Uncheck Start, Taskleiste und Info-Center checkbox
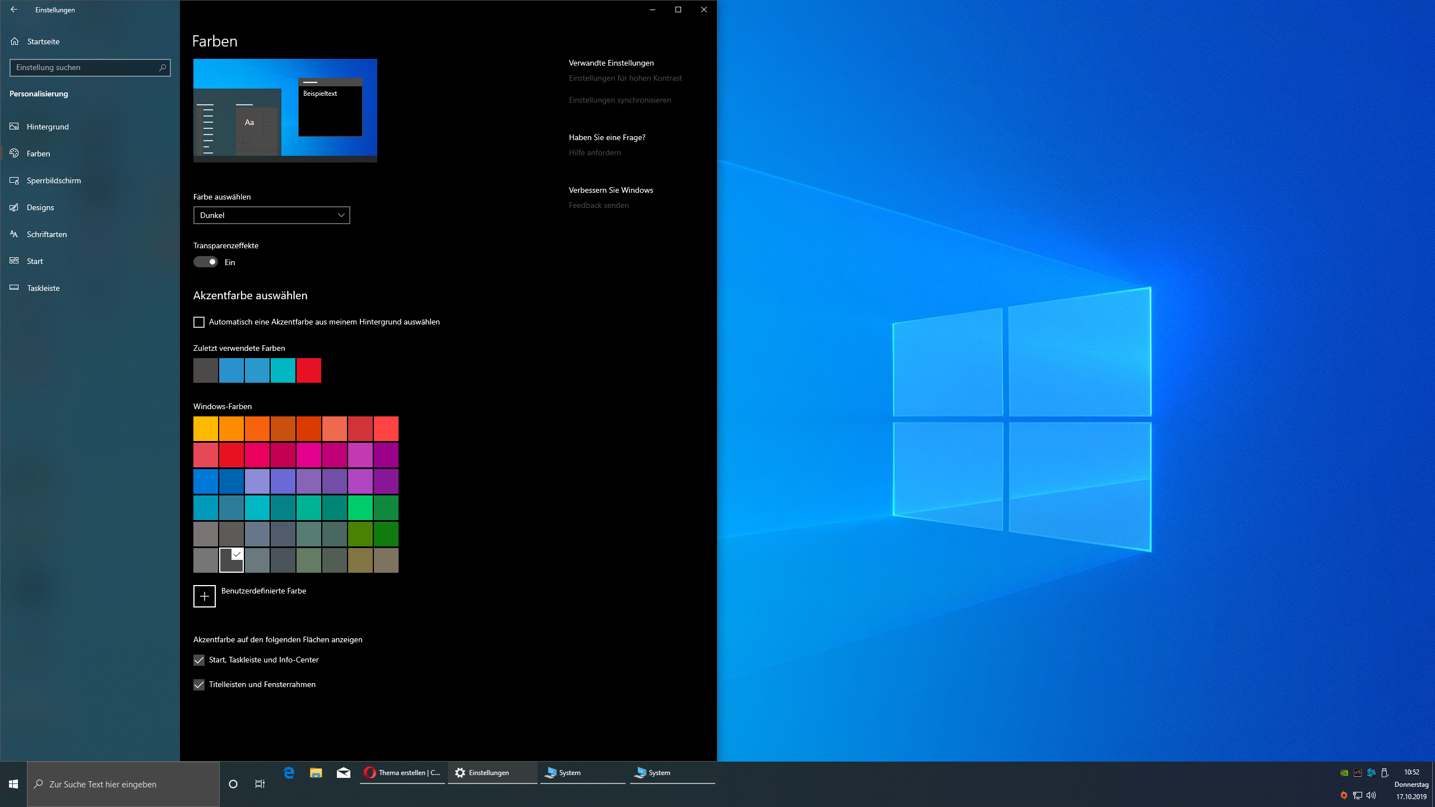This screenshot has width=1435, height=807. coord(199,660)
